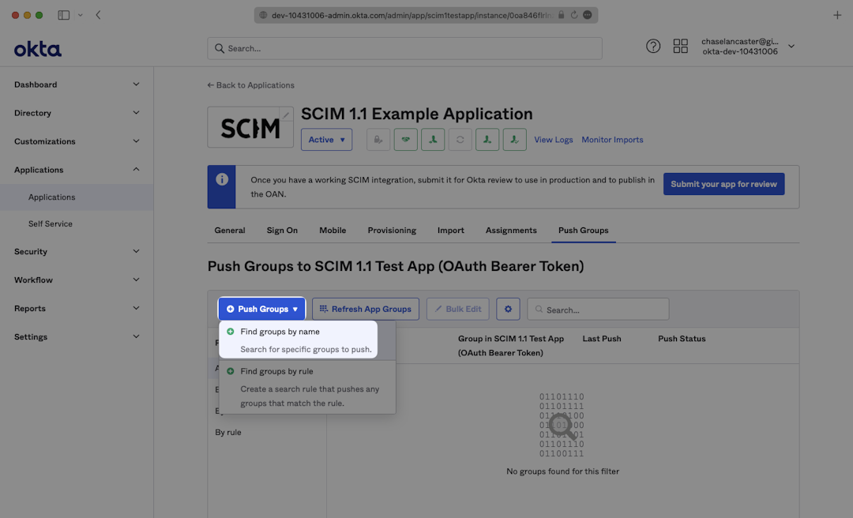
Task: Click the gear settings icon beside Bulk Edit
Action: 508,309
